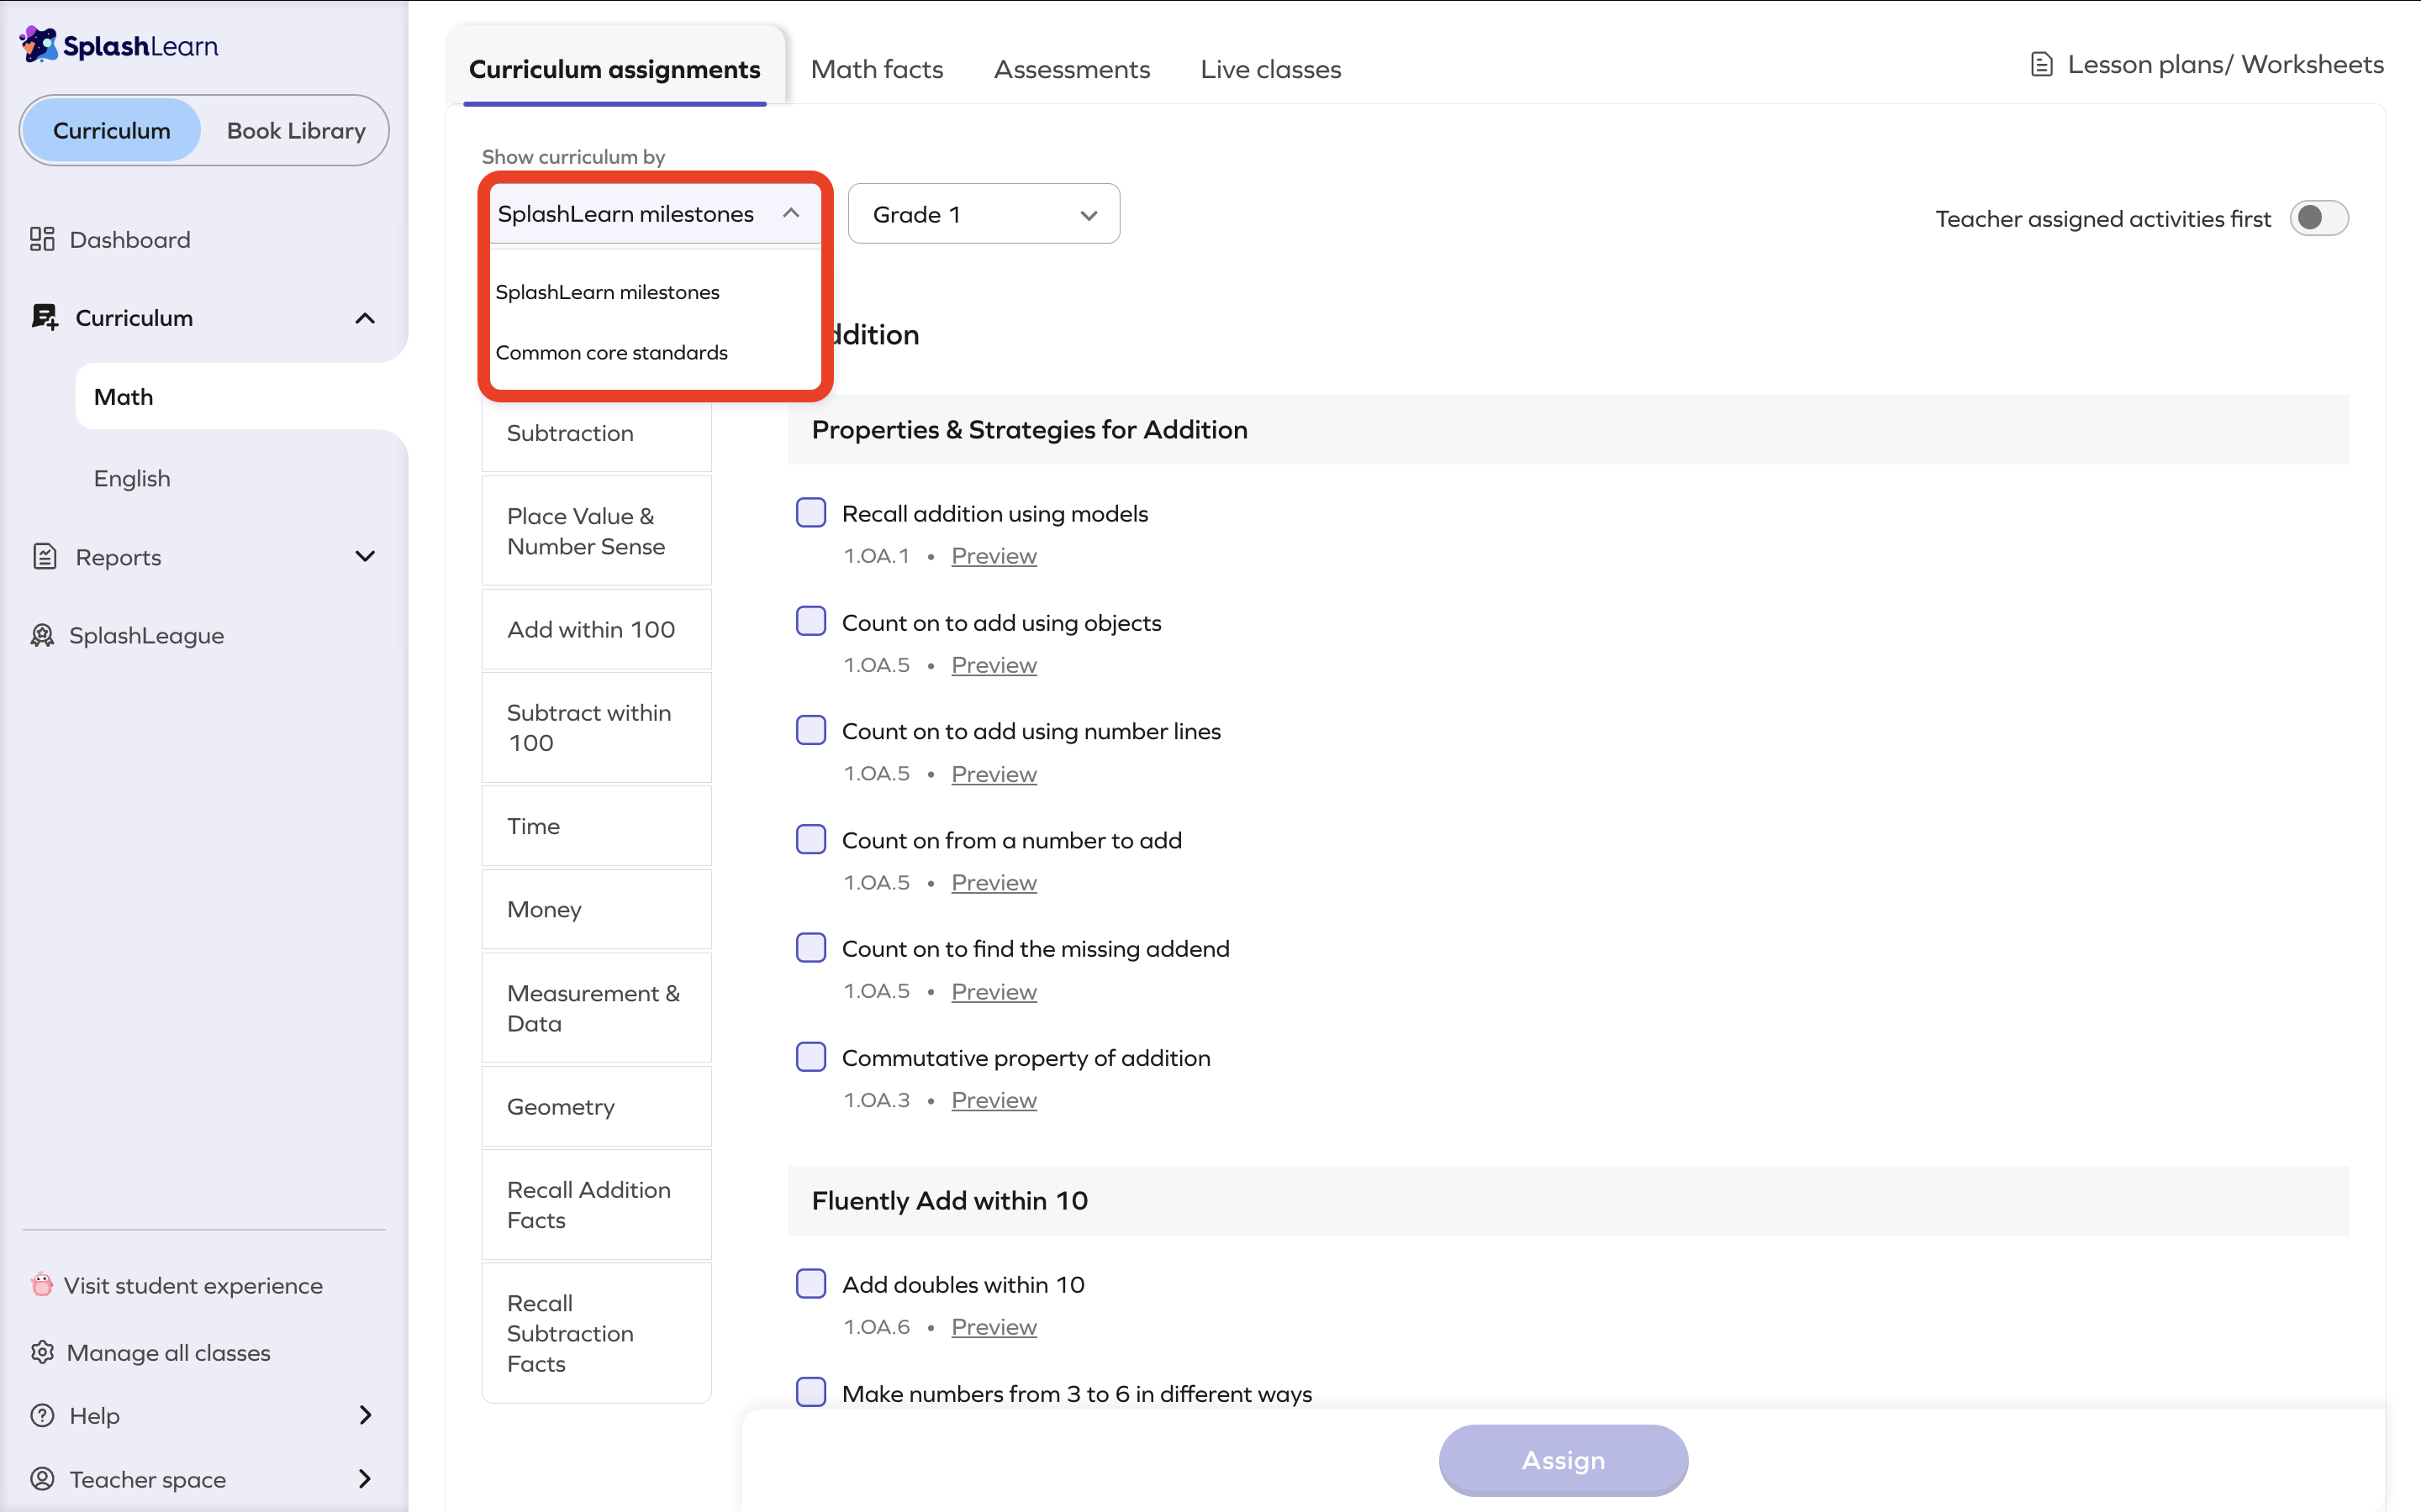This screenshot has width=2421, height=1512.
Task: Select the Add within 100 topic
Action: point(596,629)
